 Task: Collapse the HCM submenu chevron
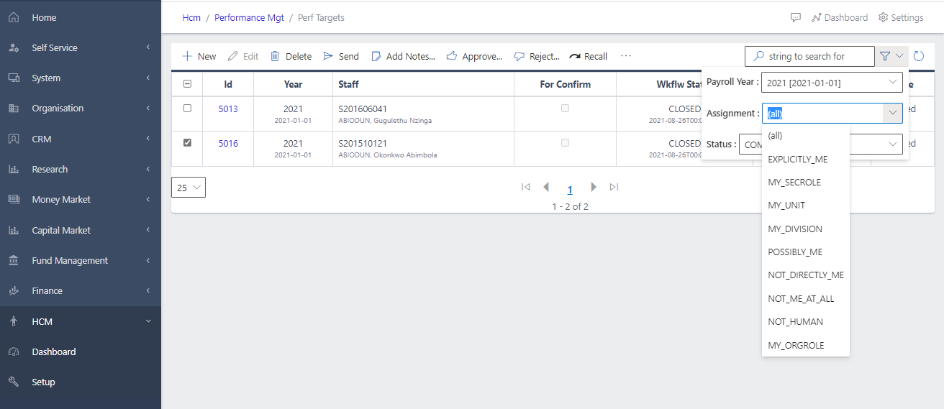click(147, 322)
